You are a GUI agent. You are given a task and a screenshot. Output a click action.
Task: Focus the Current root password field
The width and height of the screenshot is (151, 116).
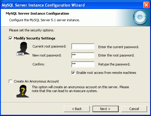pyautogui.click(x=83, y=46)
